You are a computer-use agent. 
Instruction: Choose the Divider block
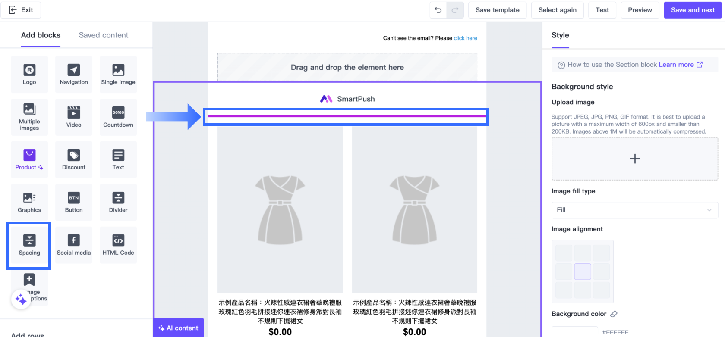118,202
